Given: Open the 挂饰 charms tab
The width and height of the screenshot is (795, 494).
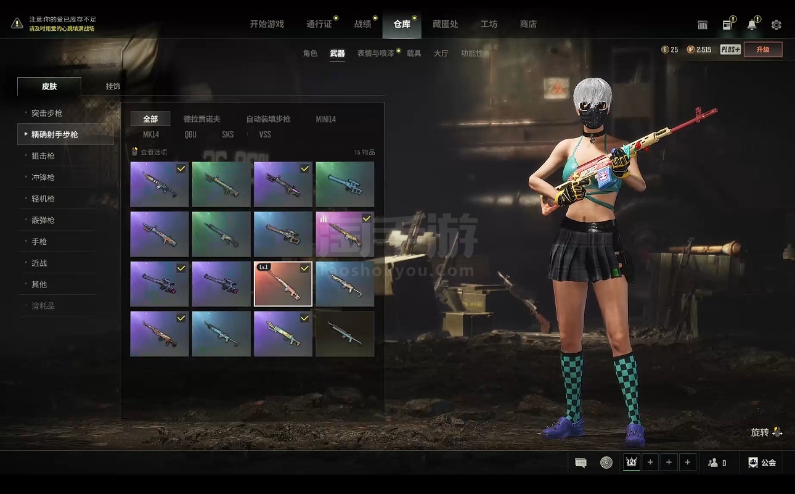Looking at the screenshot, I should (113, 86).
